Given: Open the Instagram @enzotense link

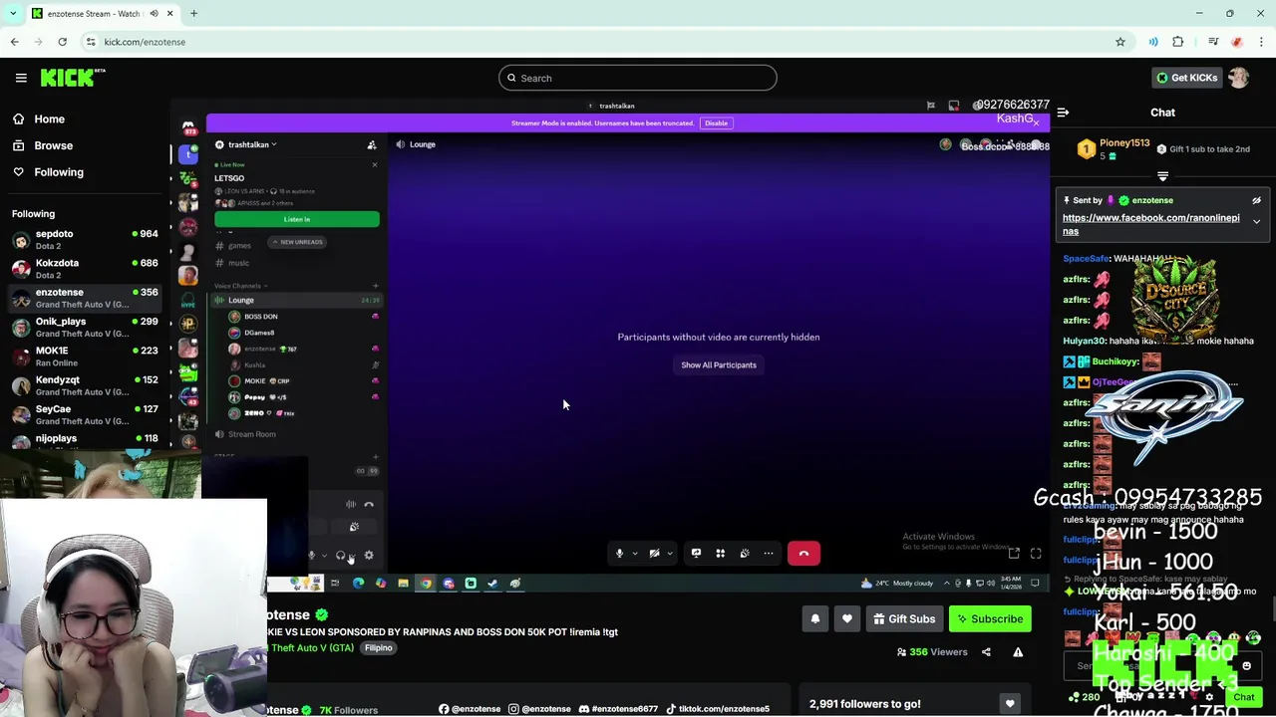Looking at the screenshot, I should 539,709.
